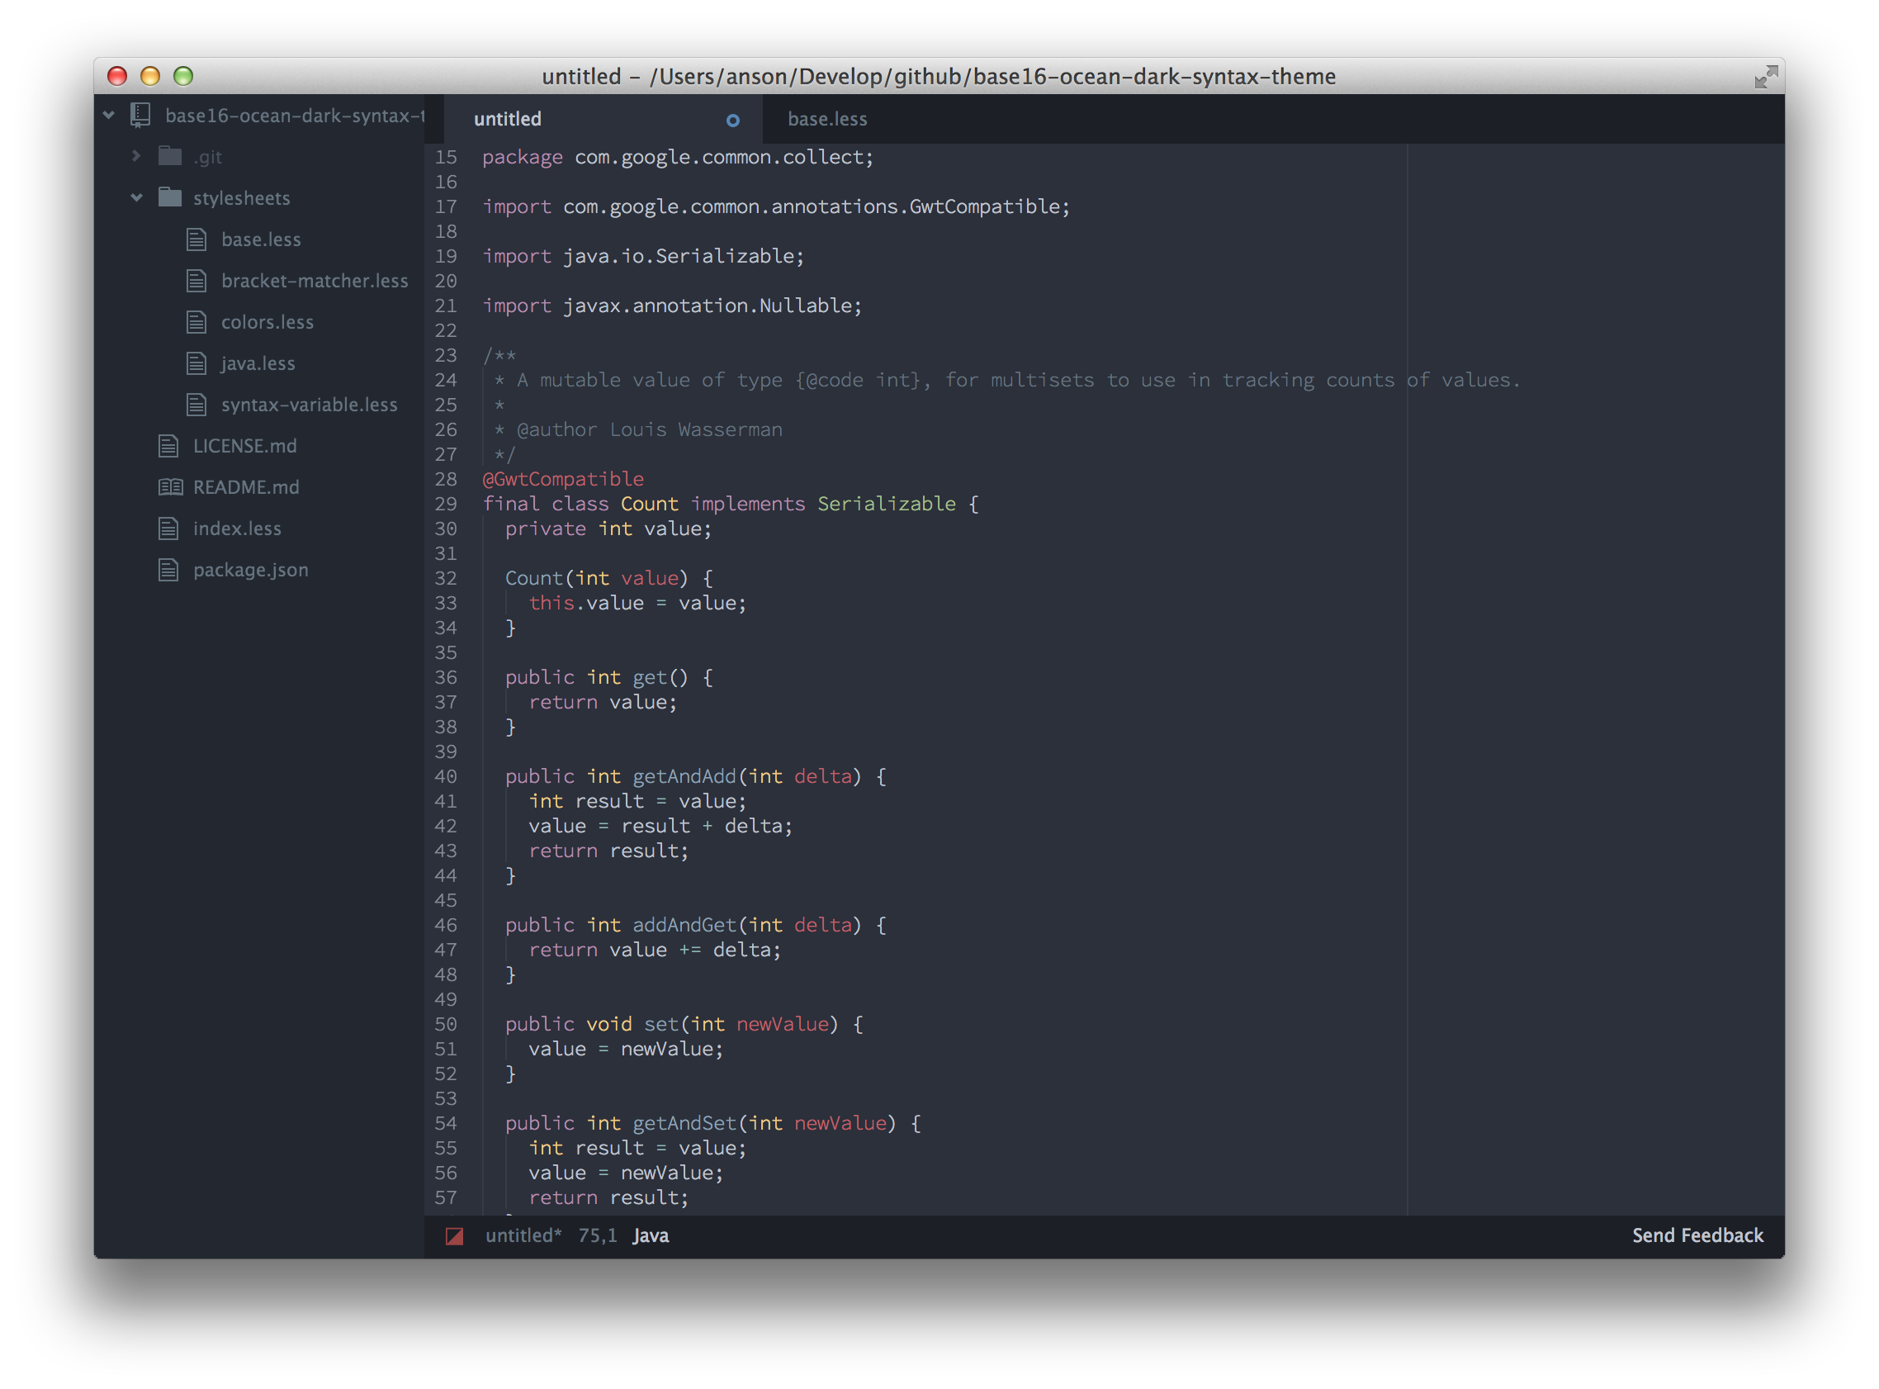Click the syntax-variable.less file icon
This screenshot has height=1389, width=1879.
point(196,405)
